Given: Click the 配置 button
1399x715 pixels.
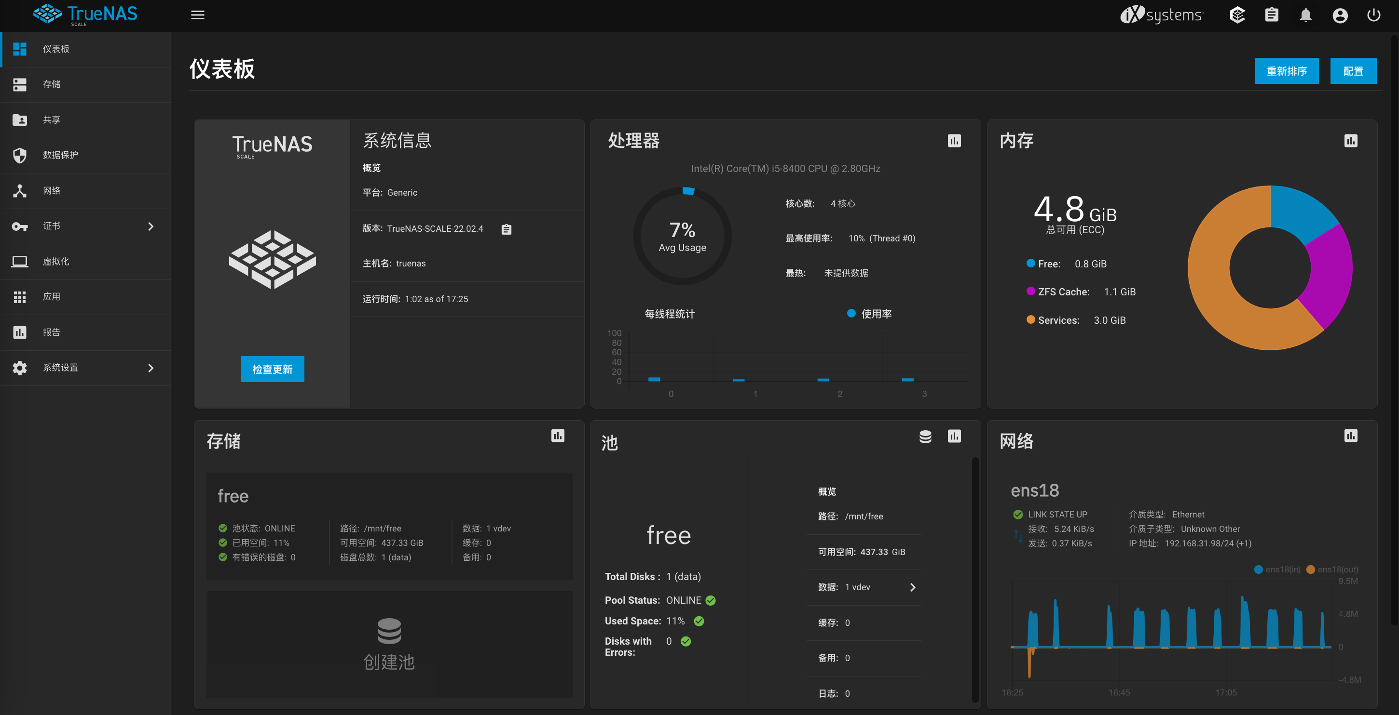Looking at the screenshot, I should pos(1353,71).
